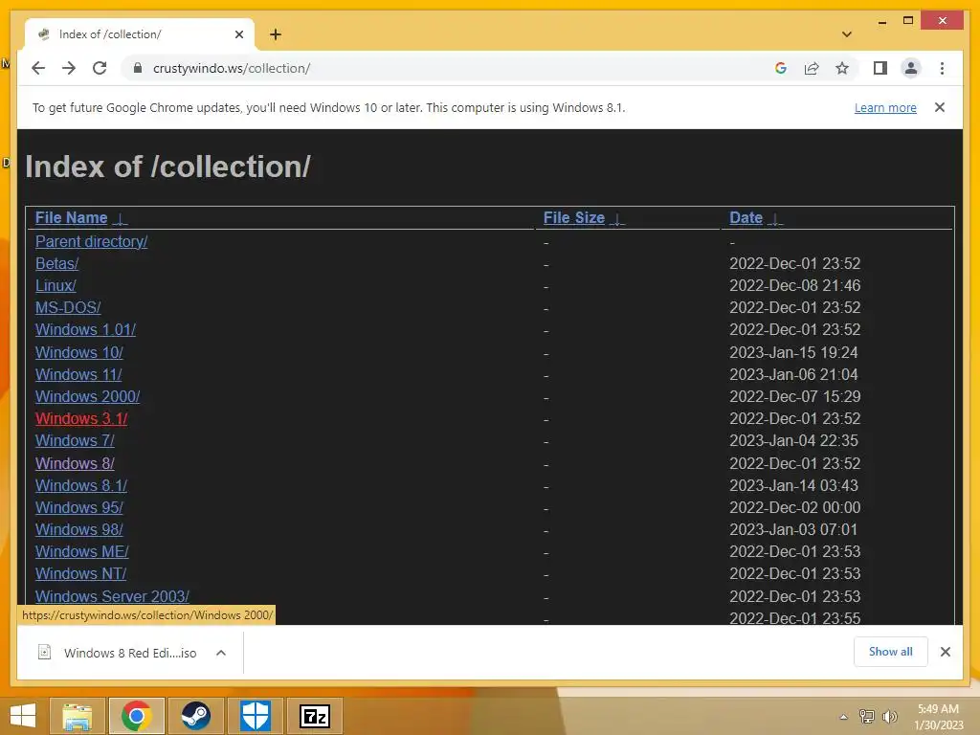The height and width of the screenshot is (735, 980).
Task: Show hidden system tray icons
Action: point(844,717)
